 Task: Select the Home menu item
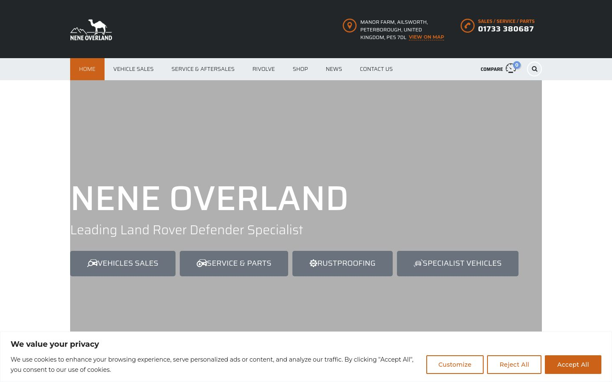tap(87, 69)
